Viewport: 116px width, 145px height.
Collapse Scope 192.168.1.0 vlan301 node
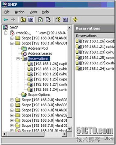pyautogui.click(x=12, y=43)
